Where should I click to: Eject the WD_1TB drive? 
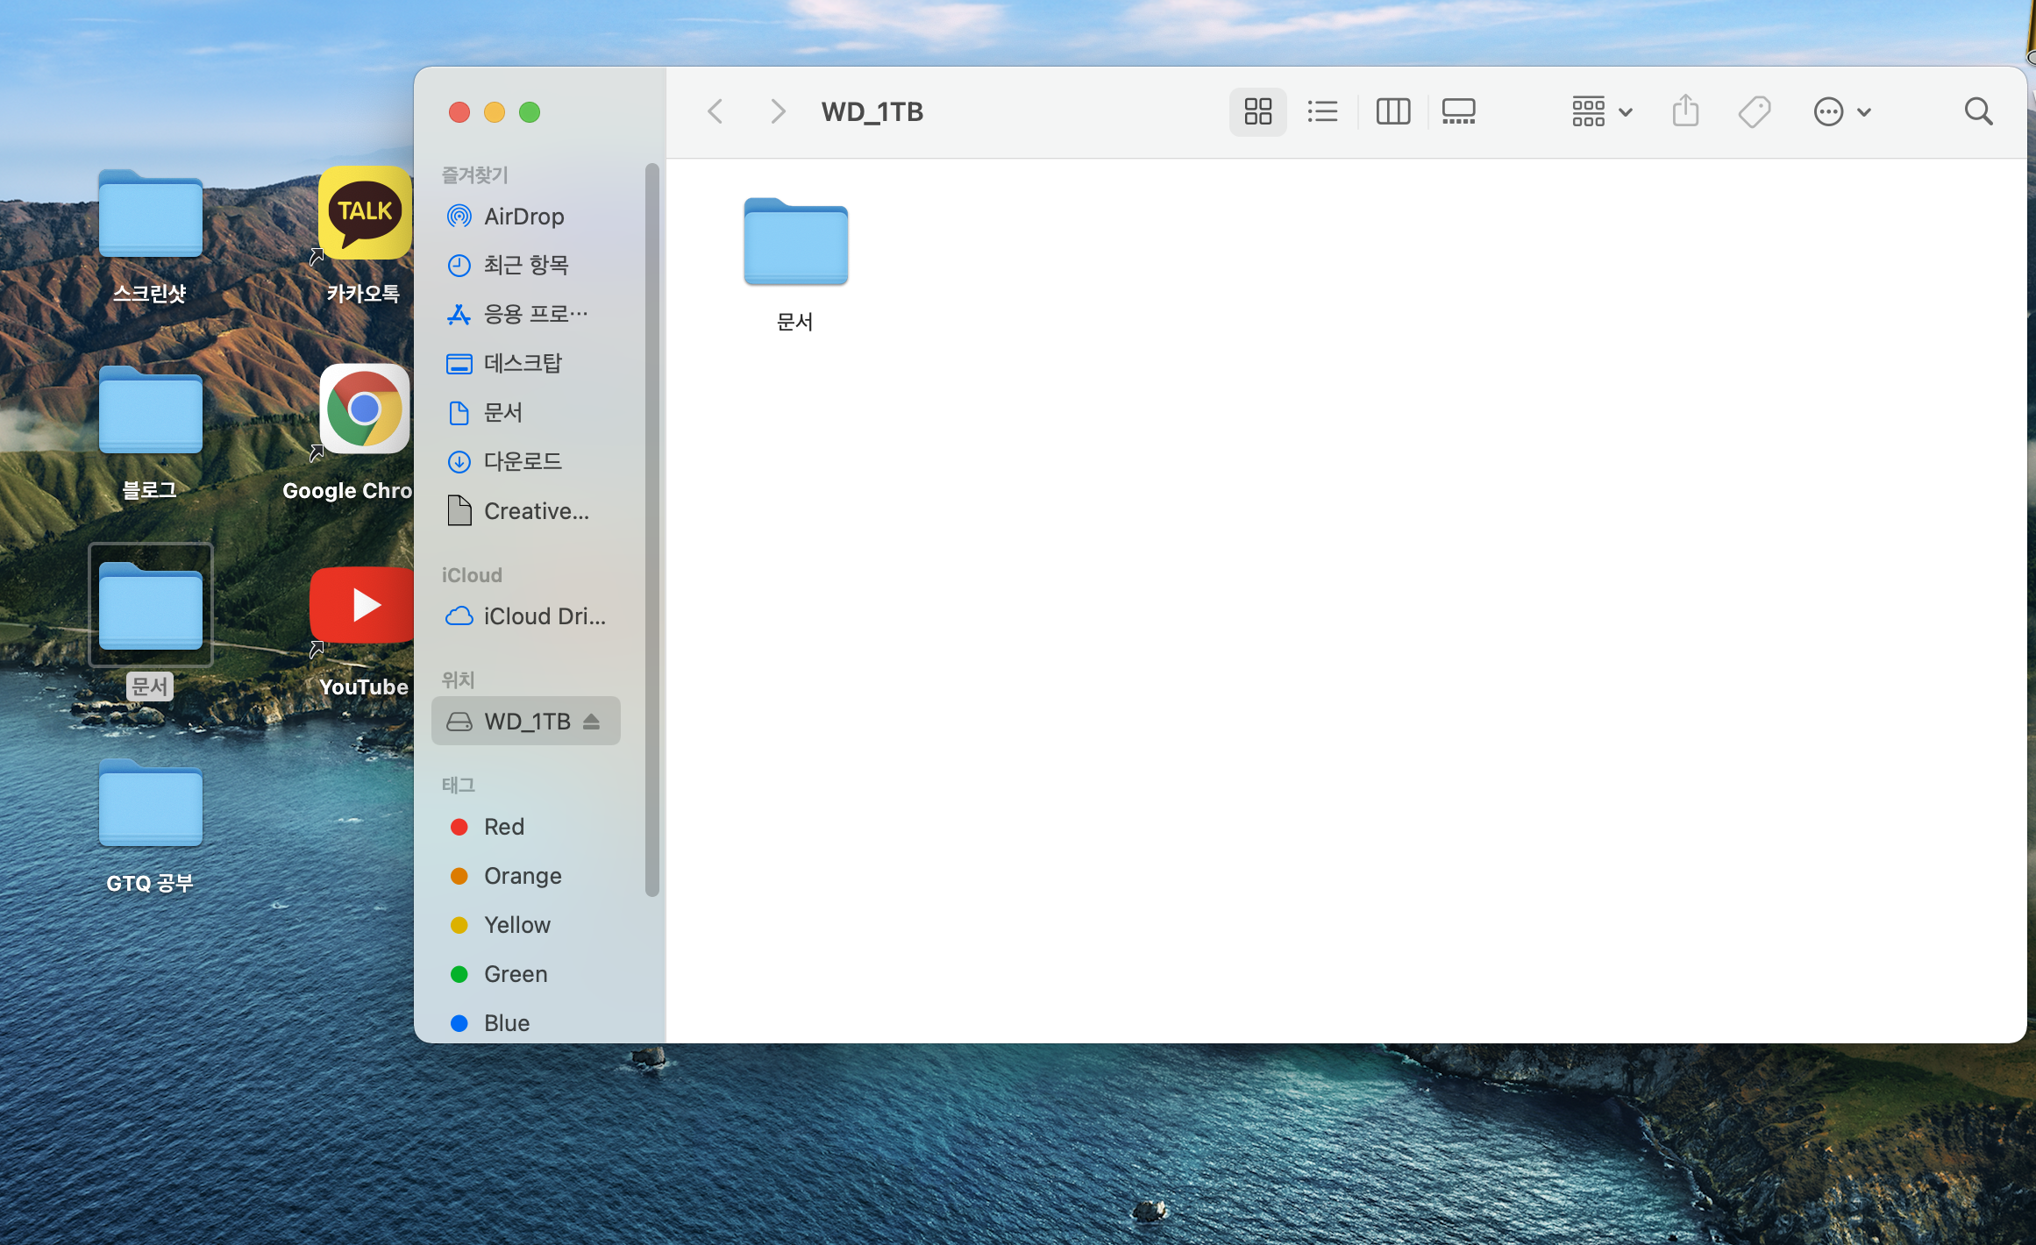pyautogui.click(x=592, y=721)
